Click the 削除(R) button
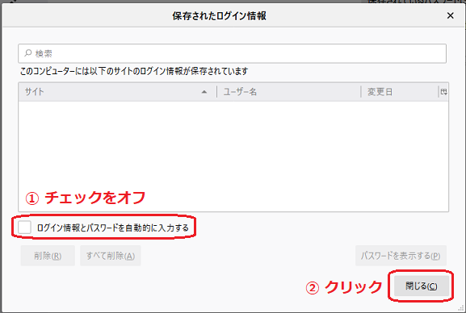This screenshot has height=313, width=466. [48, 256]
